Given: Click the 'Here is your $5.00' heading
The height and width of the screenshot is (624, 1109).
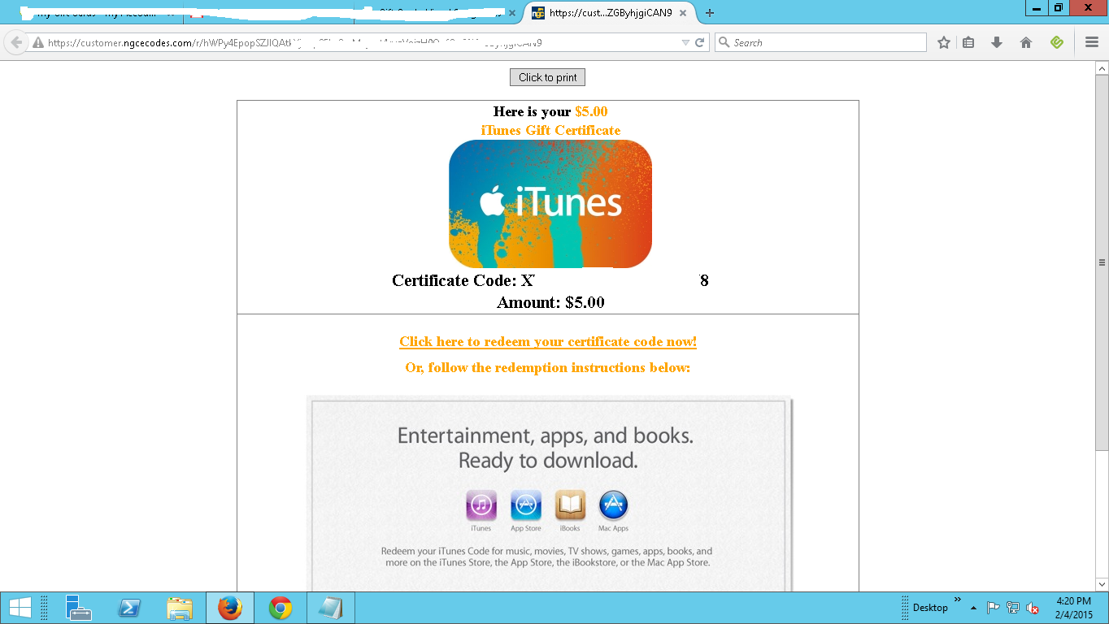Looking at the screenshot, I should 550,111.
